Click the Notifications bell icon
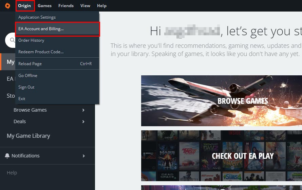Viewport: 302px width, 190px height. [7, 156]
